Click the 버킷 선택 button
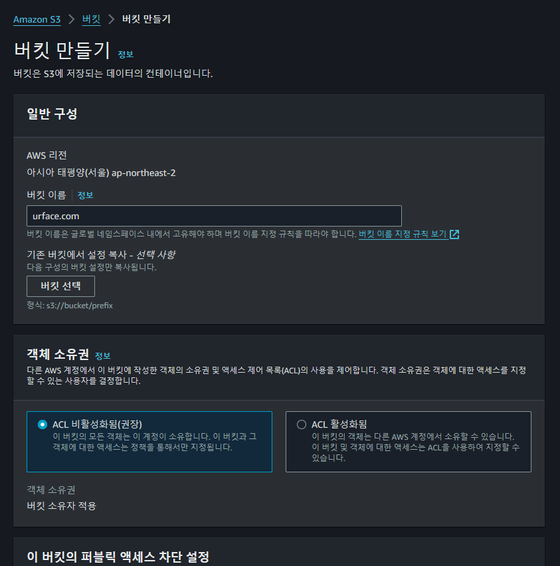The image size is (560, 566). [60, 286]
